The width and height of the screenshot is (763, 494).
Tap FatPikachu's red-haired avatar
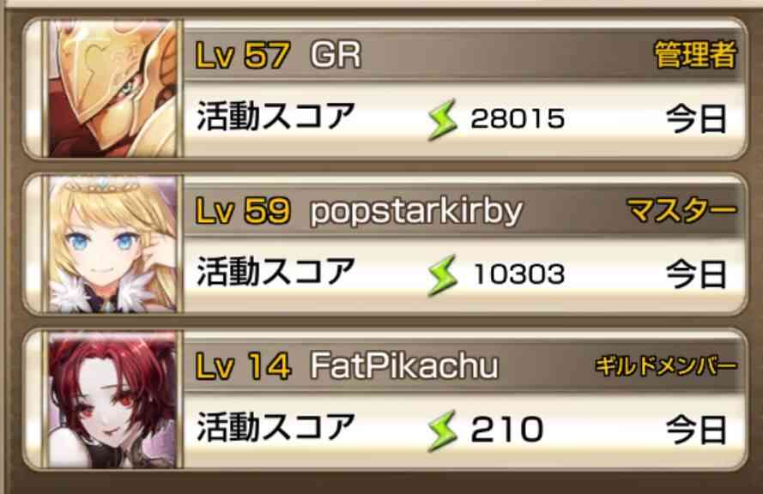[112, 400]
